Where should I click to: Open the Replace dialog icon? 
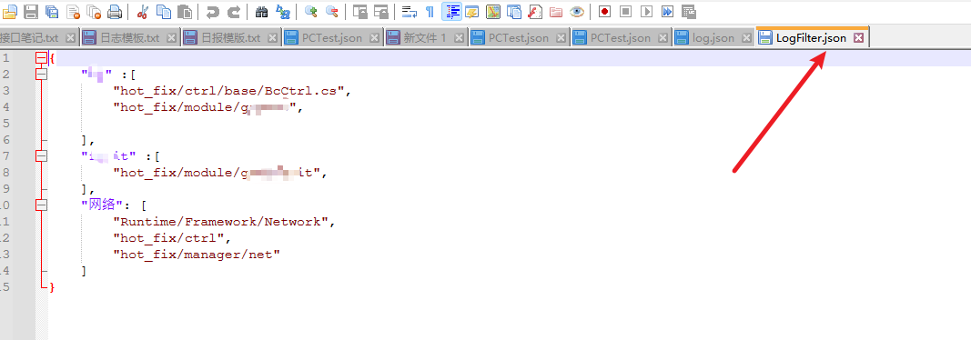(282, 11)
